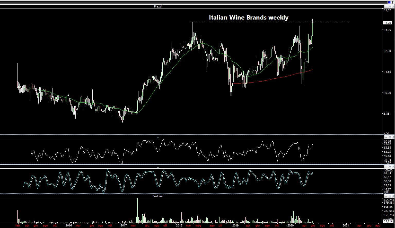Click the 'Italian Wine Brands weekly' chart title
The height and width of the screenshot is (228, 395).
click(x=249, y=17)
